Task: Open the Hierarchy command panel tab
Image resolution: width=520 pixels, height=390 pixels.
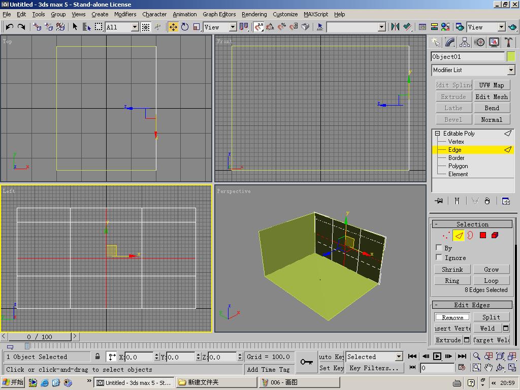Action: tap(464, 42)
